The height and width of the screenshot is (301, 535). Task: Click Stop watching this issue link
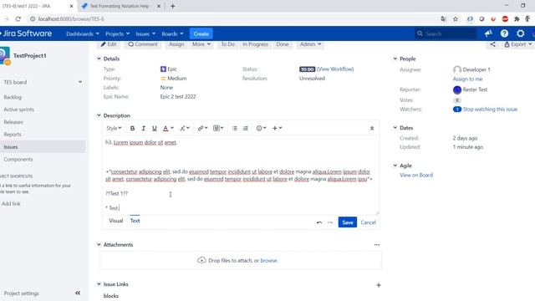point(490,110)
